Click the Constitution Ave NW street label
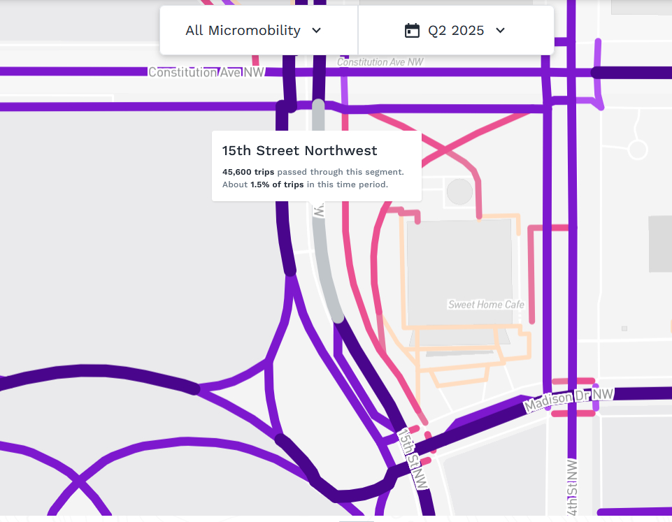Viewport: 672px width, 522px height. (x=206, y=73)
